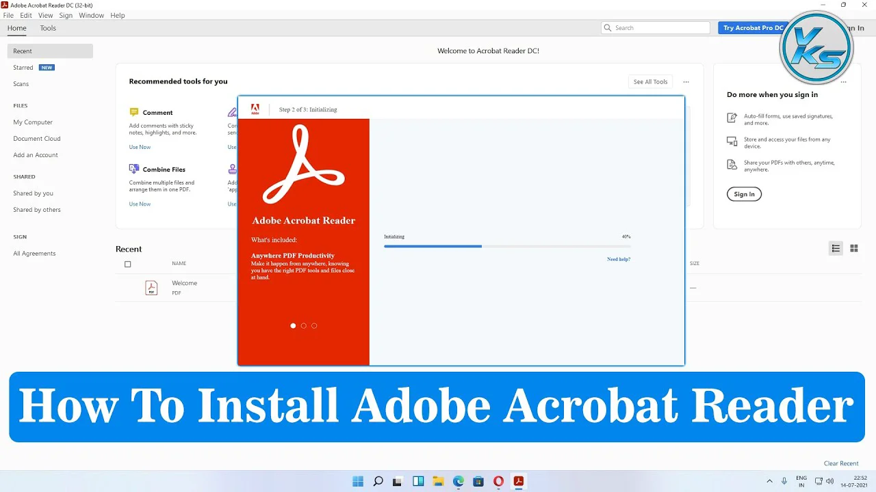Switch to the Home tab
The width and height of the screenshot is (876, 492).
16,28
